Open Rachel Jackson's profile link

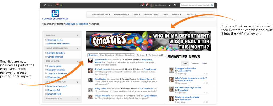click(103, 70)
